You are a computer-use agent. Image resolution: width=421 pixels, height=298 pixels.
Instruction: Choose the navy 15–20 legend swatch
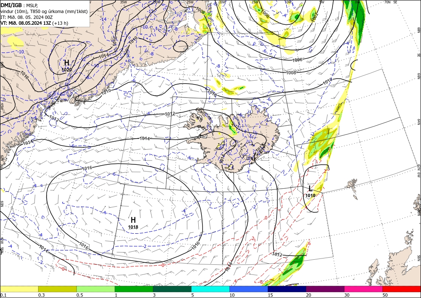(287, 289)
